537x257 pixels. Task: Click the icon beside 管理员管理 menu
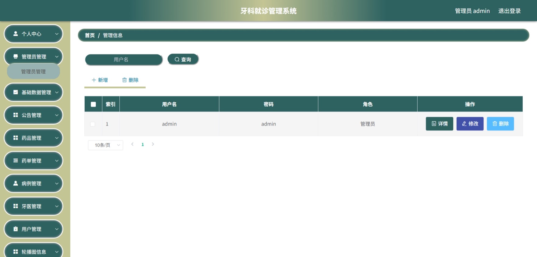point(16,57)
